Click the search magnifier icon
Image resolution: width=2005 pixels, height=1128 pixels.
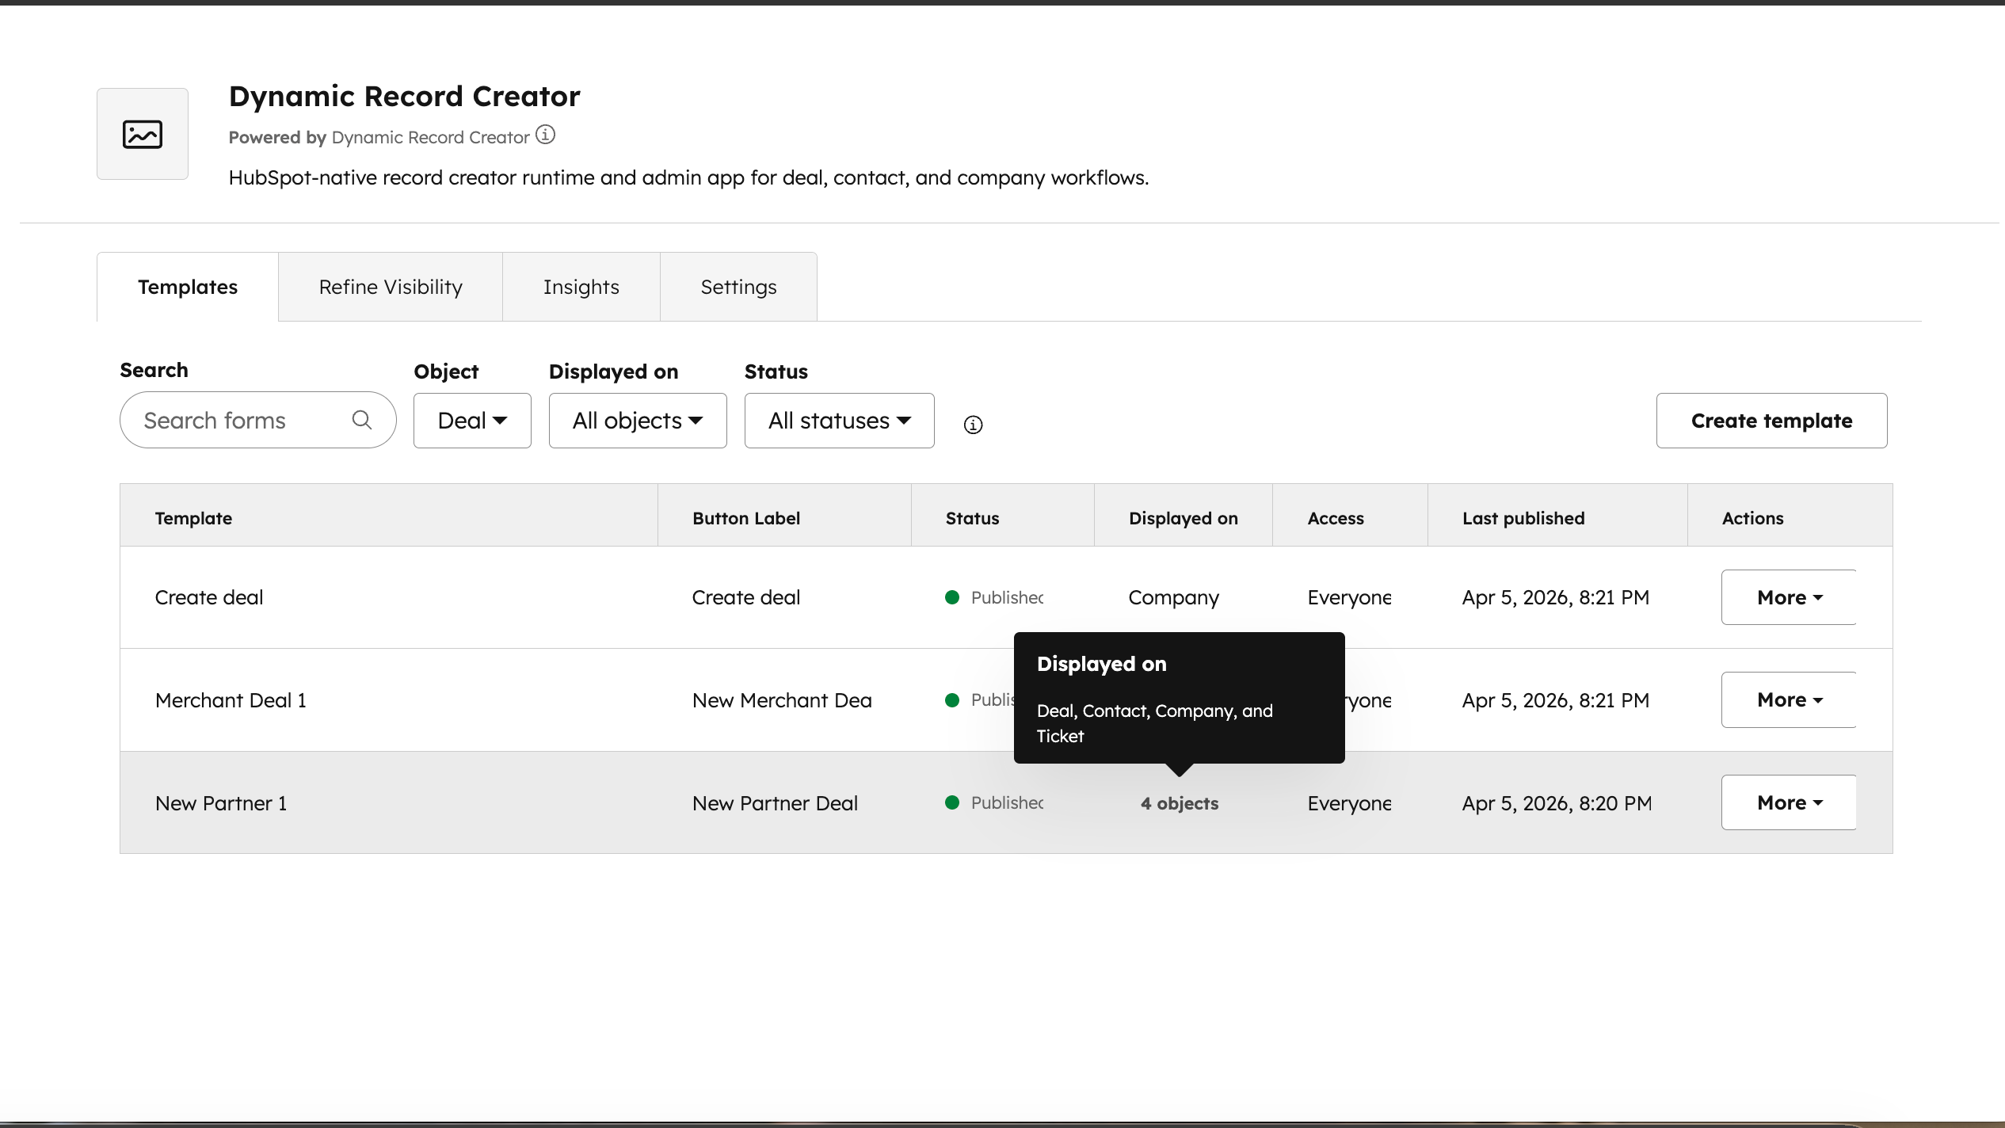pyautogui.click(x=362, y=420)
